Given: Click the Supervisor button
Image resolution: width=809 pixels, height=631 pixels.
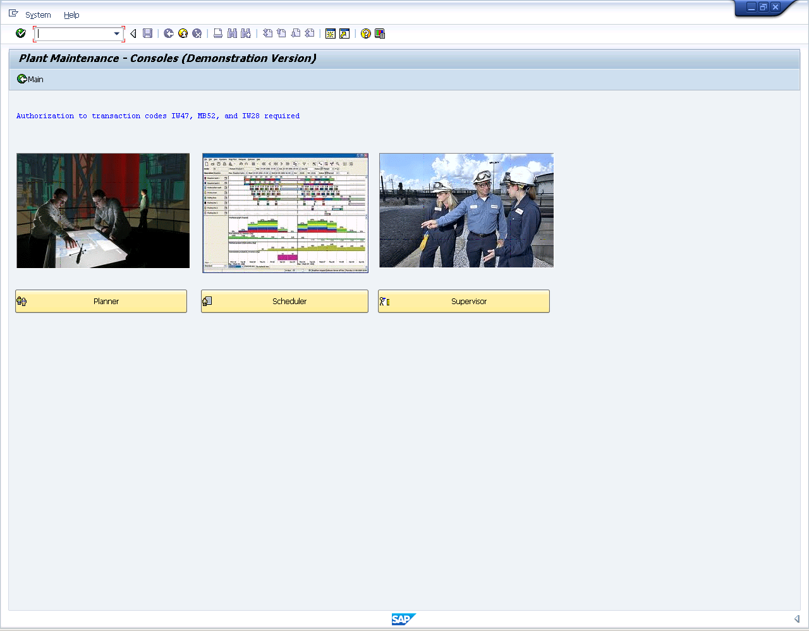Looking at the screenshot, I should tap(464, 302).
